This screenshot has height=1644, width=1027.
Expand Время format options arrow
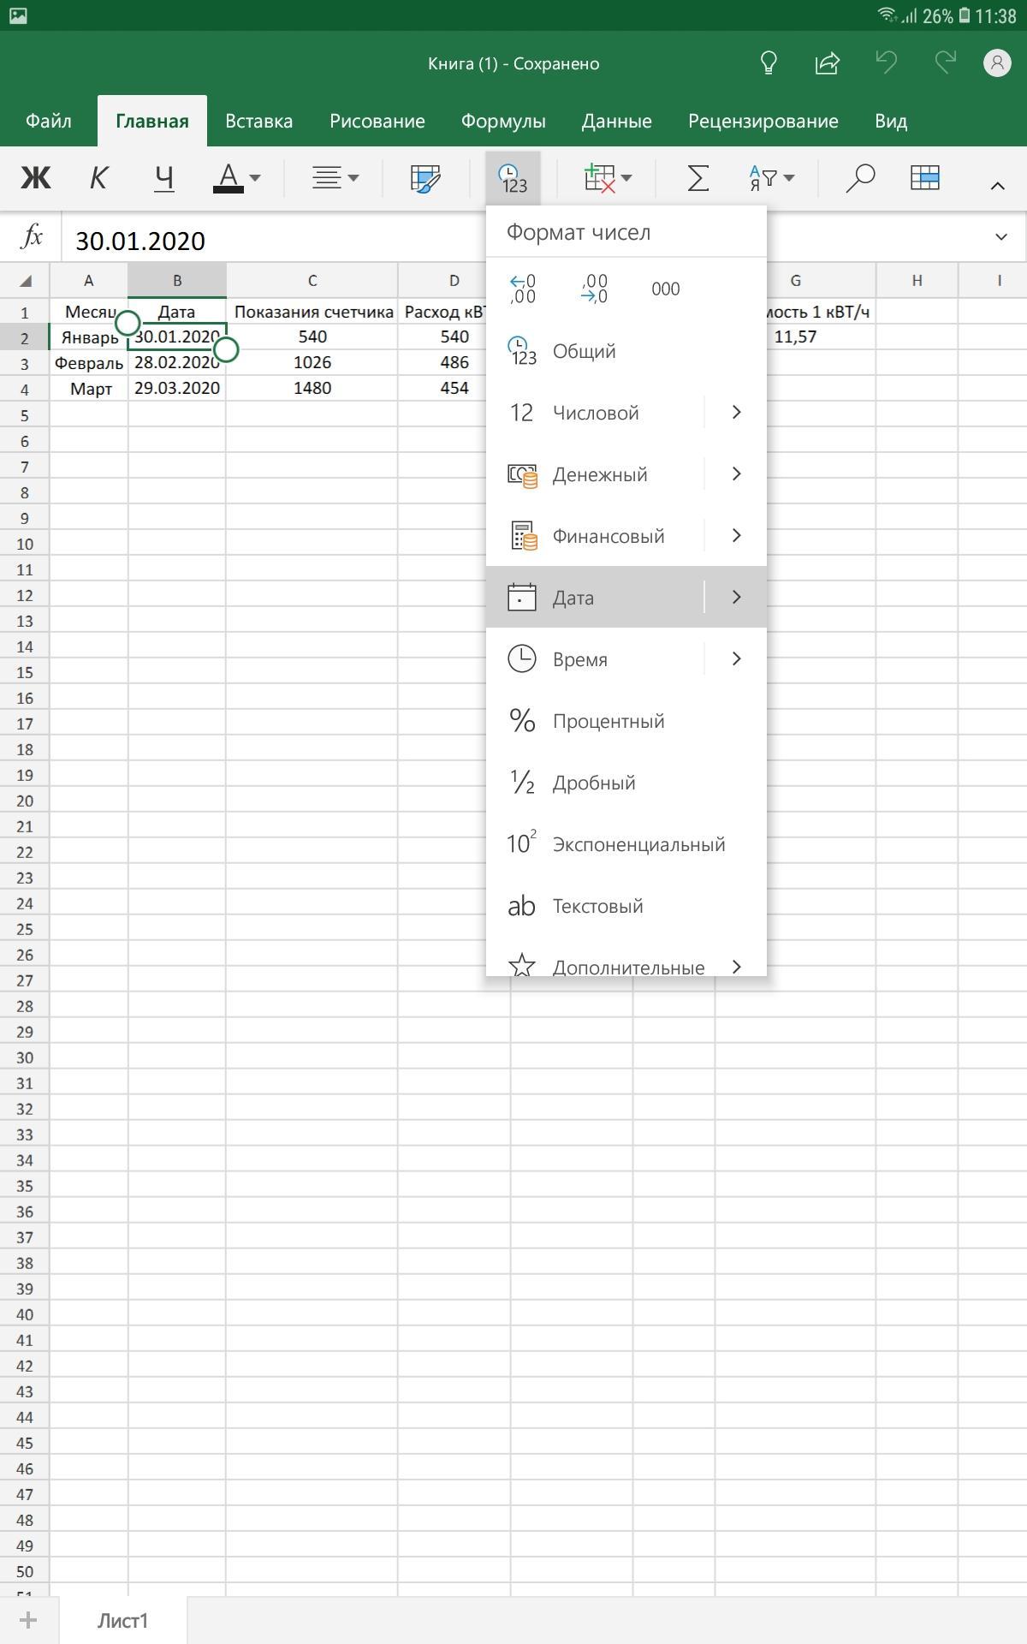click(736, 659)
